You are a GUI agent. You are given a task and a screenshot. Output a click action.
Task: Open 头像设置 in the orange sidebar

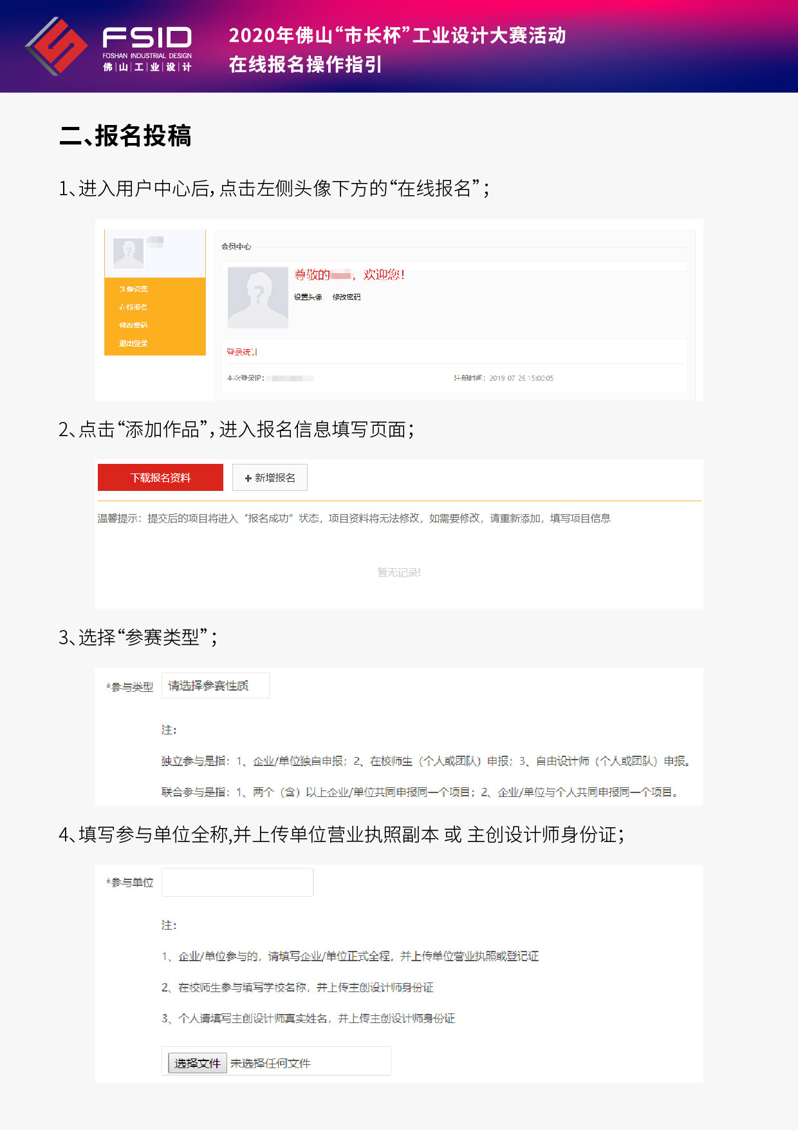click(133, 289)
